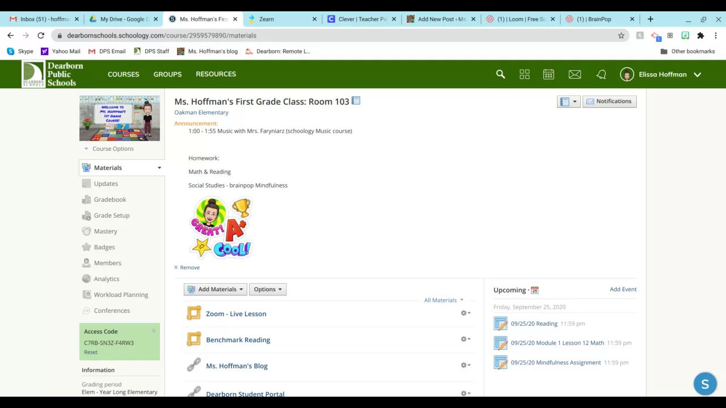Click the Mindfulness Assignment icon
The width and height of the screenshot is (726, 408).
[x=500, y=363]
